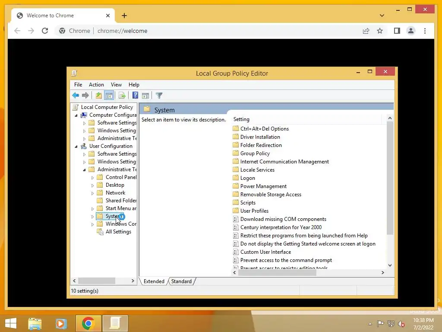Open the Action menu
The height and width of the screenshot is (332, 442).
(96, 85)
